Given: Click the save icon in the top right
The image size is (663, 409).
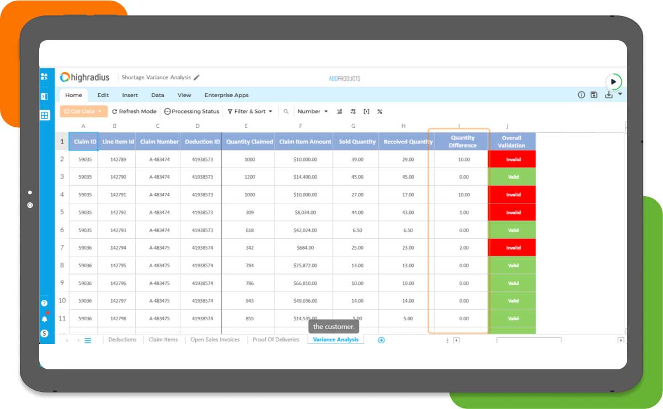Looking at the screenshot, I should pos(594,94).
